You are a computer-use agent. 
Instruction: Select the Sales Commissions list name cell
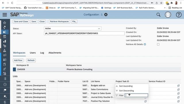[99, 89]
